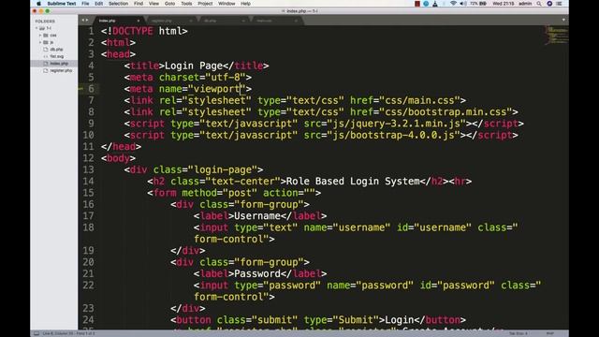Screen dimensions: 599x337
Task: Collapse the 1-1 root folder
Action: (x=37, y=28)
